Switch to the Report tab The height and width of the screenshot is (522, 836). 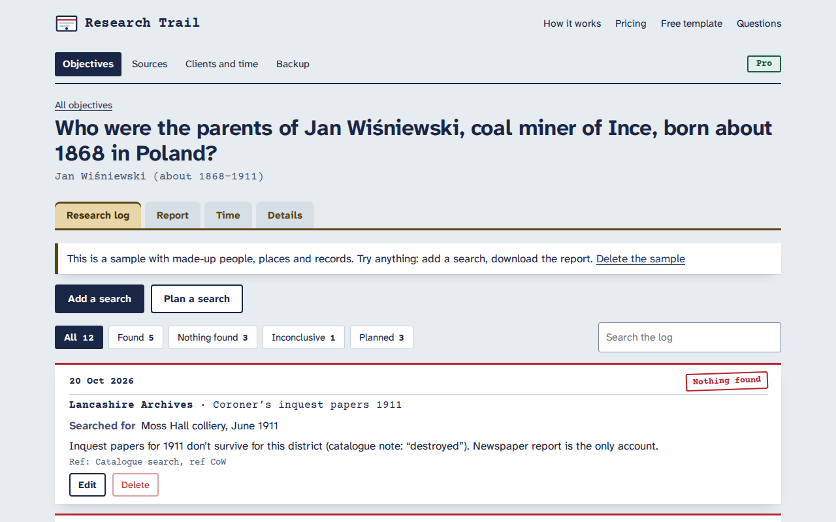click(x=172, y=215)
